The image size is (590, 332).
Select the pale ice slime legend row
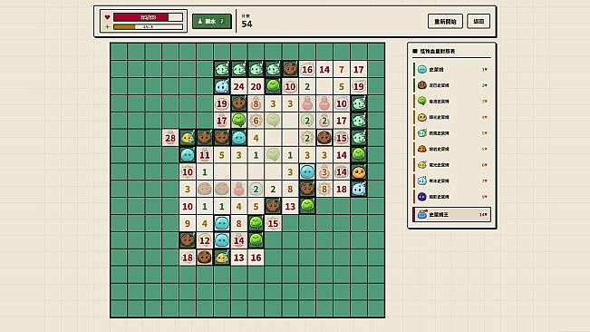452,181
